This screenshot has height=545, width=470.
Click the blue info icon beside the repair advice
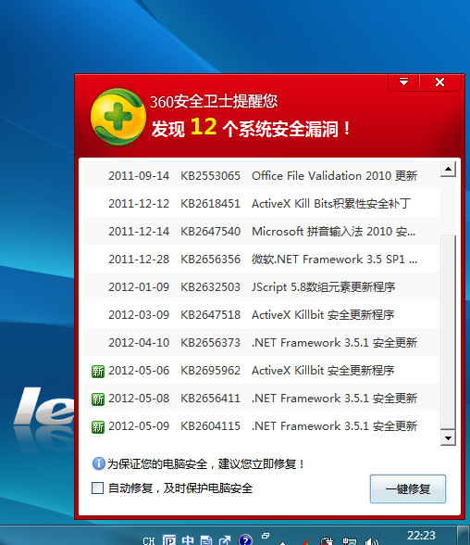[98, 463]
